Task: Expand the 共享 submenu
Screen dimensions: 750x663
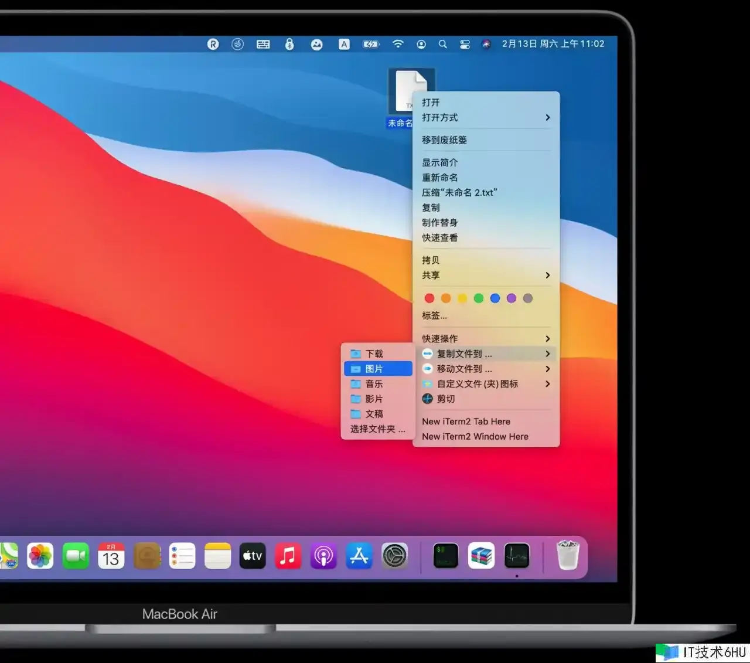Action: 486,276
